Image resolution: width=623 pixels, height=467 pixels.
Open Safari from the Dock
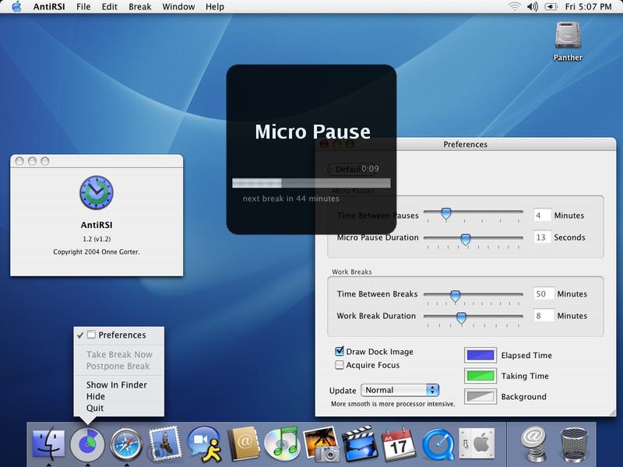click(126, 444)
